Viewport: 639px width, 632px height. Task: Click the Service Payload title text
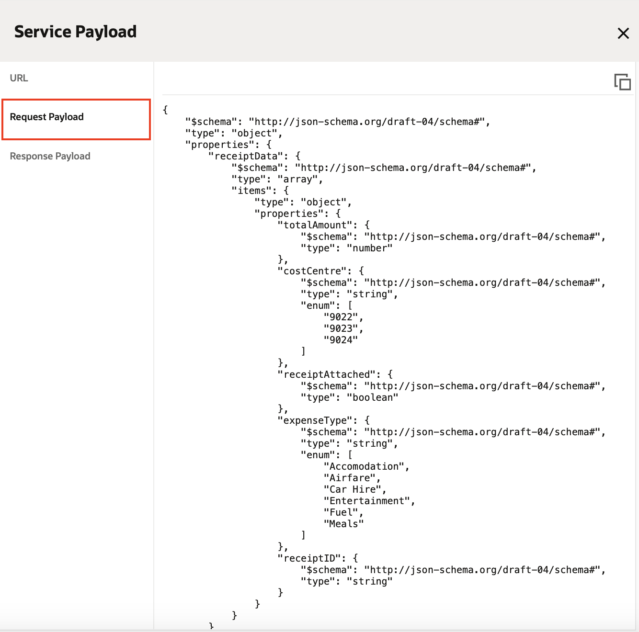pyautogui.click(x=75, y=32)
